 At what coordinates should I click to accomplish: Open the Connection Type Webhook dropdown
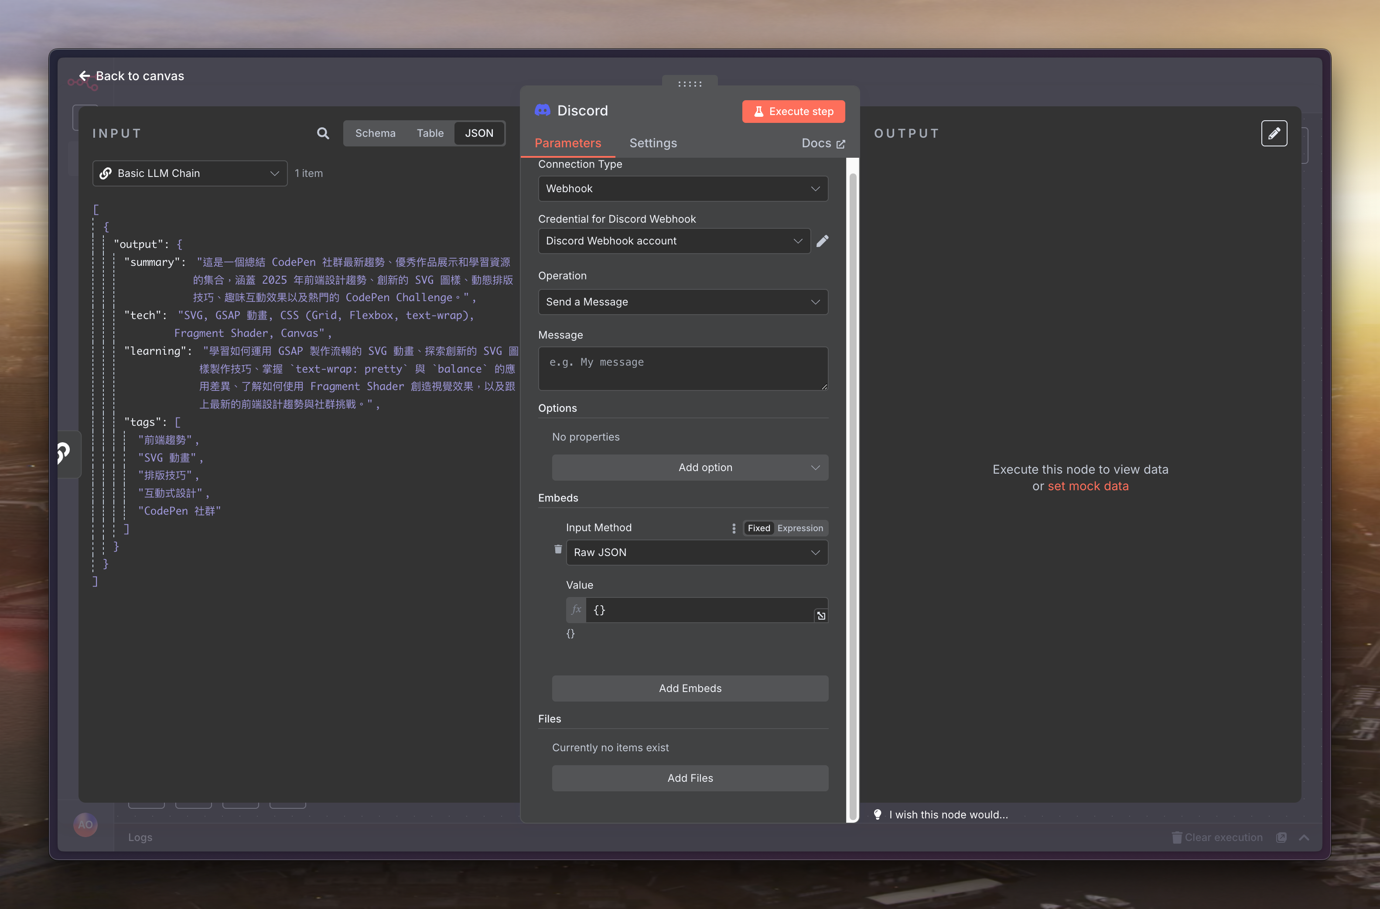click(x=683, y=188)
